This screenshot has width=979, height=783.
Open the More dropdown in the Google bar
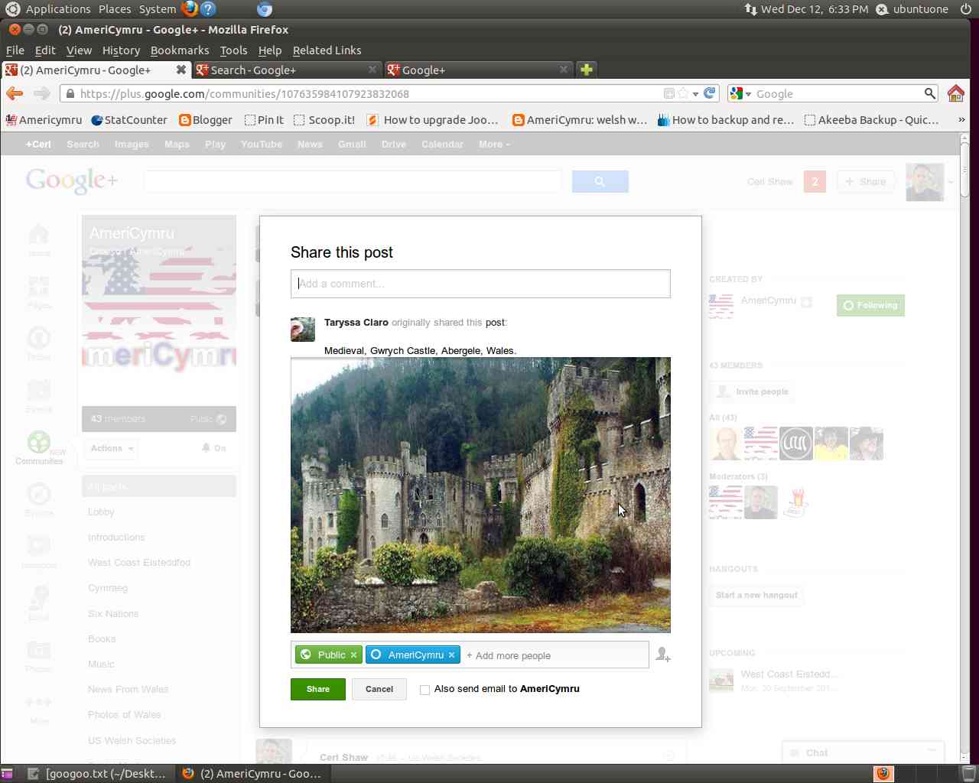click(x=494, y=145)
